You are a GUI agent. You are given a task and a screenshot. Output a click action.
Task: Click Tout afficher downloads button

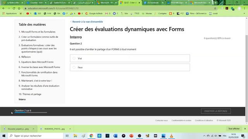[x=234, y=129]
